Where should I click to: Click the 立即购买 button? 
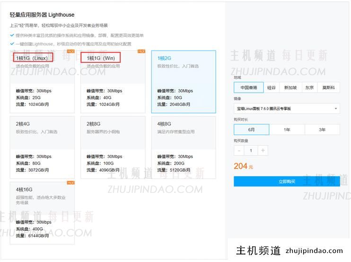click(x=287, y=181)
